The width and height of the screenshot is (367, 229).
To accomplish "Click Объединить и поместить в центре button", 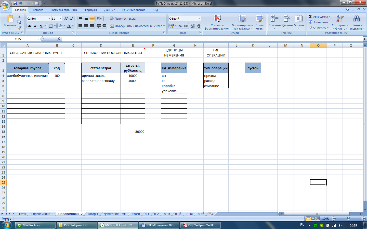I will (136, 26).
